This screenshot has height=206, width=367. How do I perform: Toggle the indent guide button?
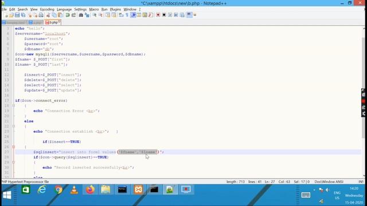(x=133, y=15)
